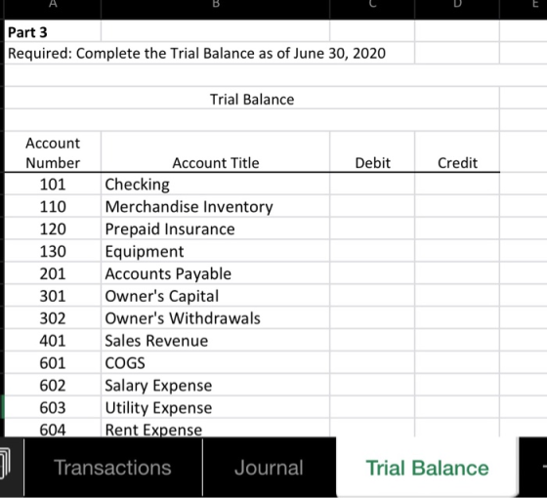Click the Debit cell for Owner's Withdrawals
Image resolution: width=547 pixels, height=498 pixels.
[x=372, y=318]
